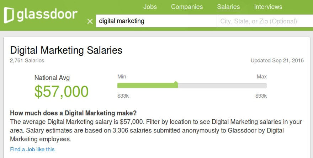Click the green salary range bar
Viewport: 313px width, 158px height.
tap(148, 86)
